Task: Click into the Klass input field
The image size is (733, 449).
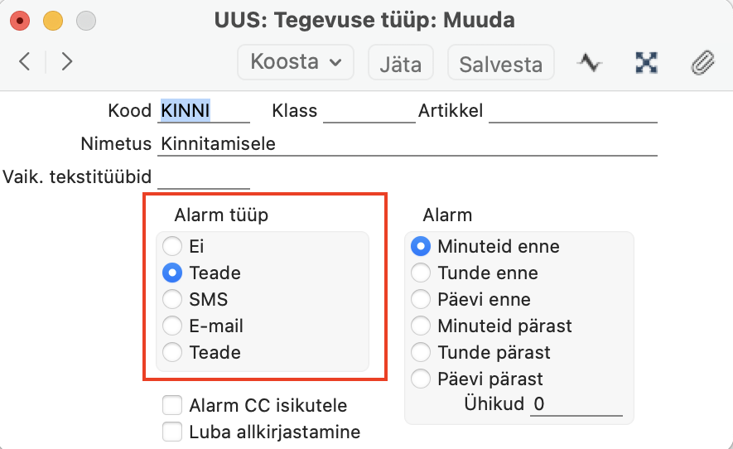Action: coord(369,111)
